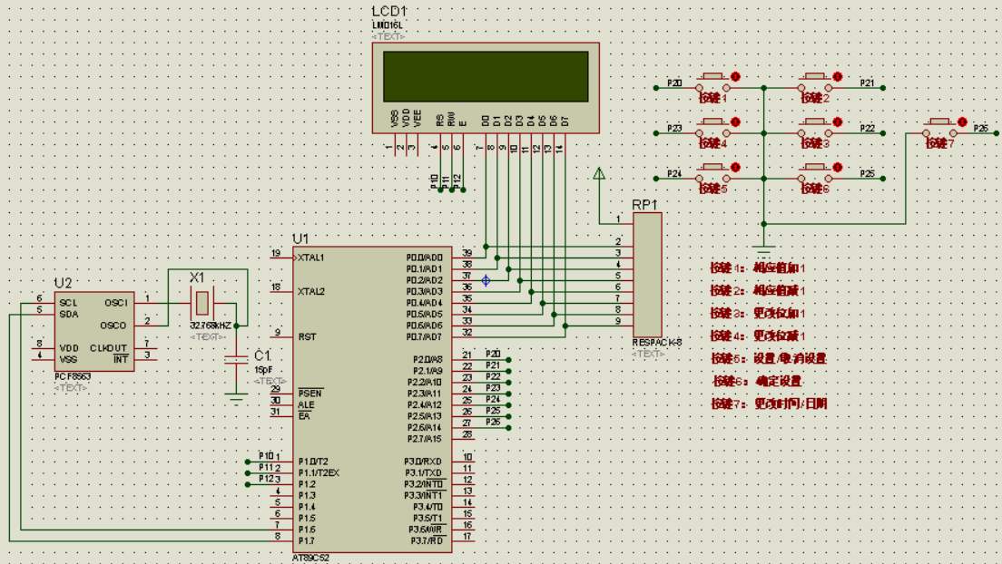Click the power terminal arrow near RP1

[x=599, y=173]
